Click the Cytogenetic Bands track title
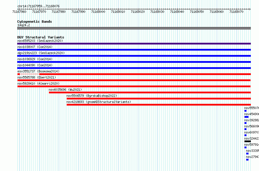The height and width of the screenshot is (171, 259). coord(35,22)
